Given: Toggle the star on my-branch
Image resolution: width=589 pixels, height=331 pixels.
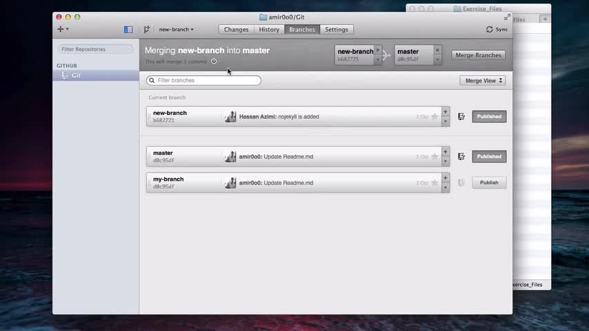Looking at the screenshot, I should [x=435, y=183].
